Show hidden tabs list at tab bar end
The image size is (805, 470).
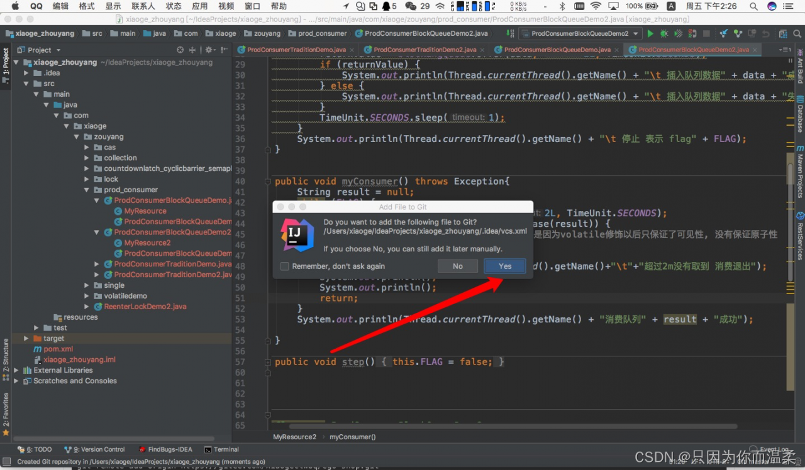[x=784, y=50]
